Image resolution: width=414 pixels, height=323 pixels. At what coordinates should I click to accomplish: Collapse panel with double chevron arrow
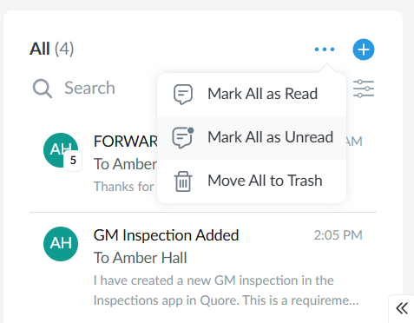[x=402, y=308]
